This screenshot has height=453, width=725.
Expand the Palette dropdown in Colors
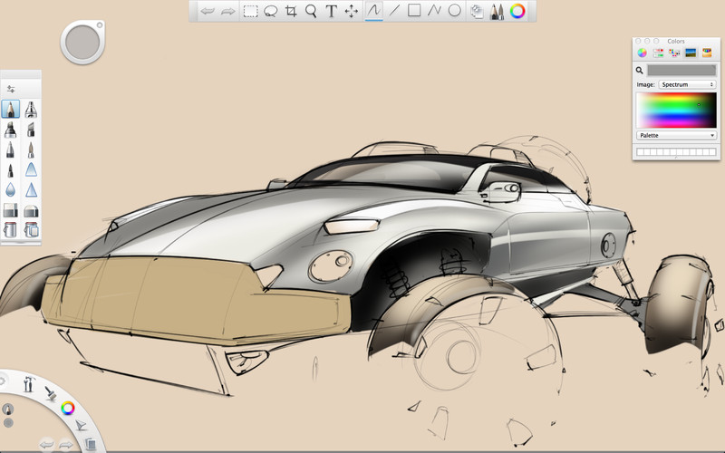click(676, 135)
